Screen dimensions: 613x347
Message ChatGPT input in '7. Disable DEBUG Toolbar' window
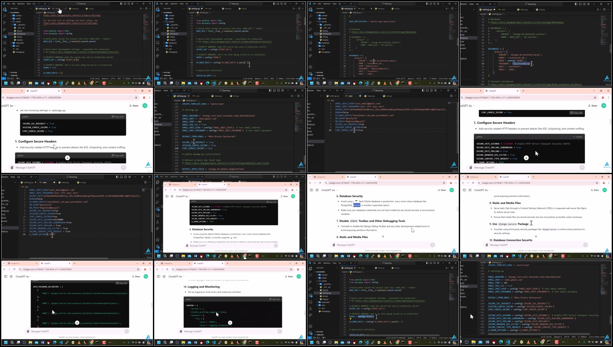click(383, 245)
